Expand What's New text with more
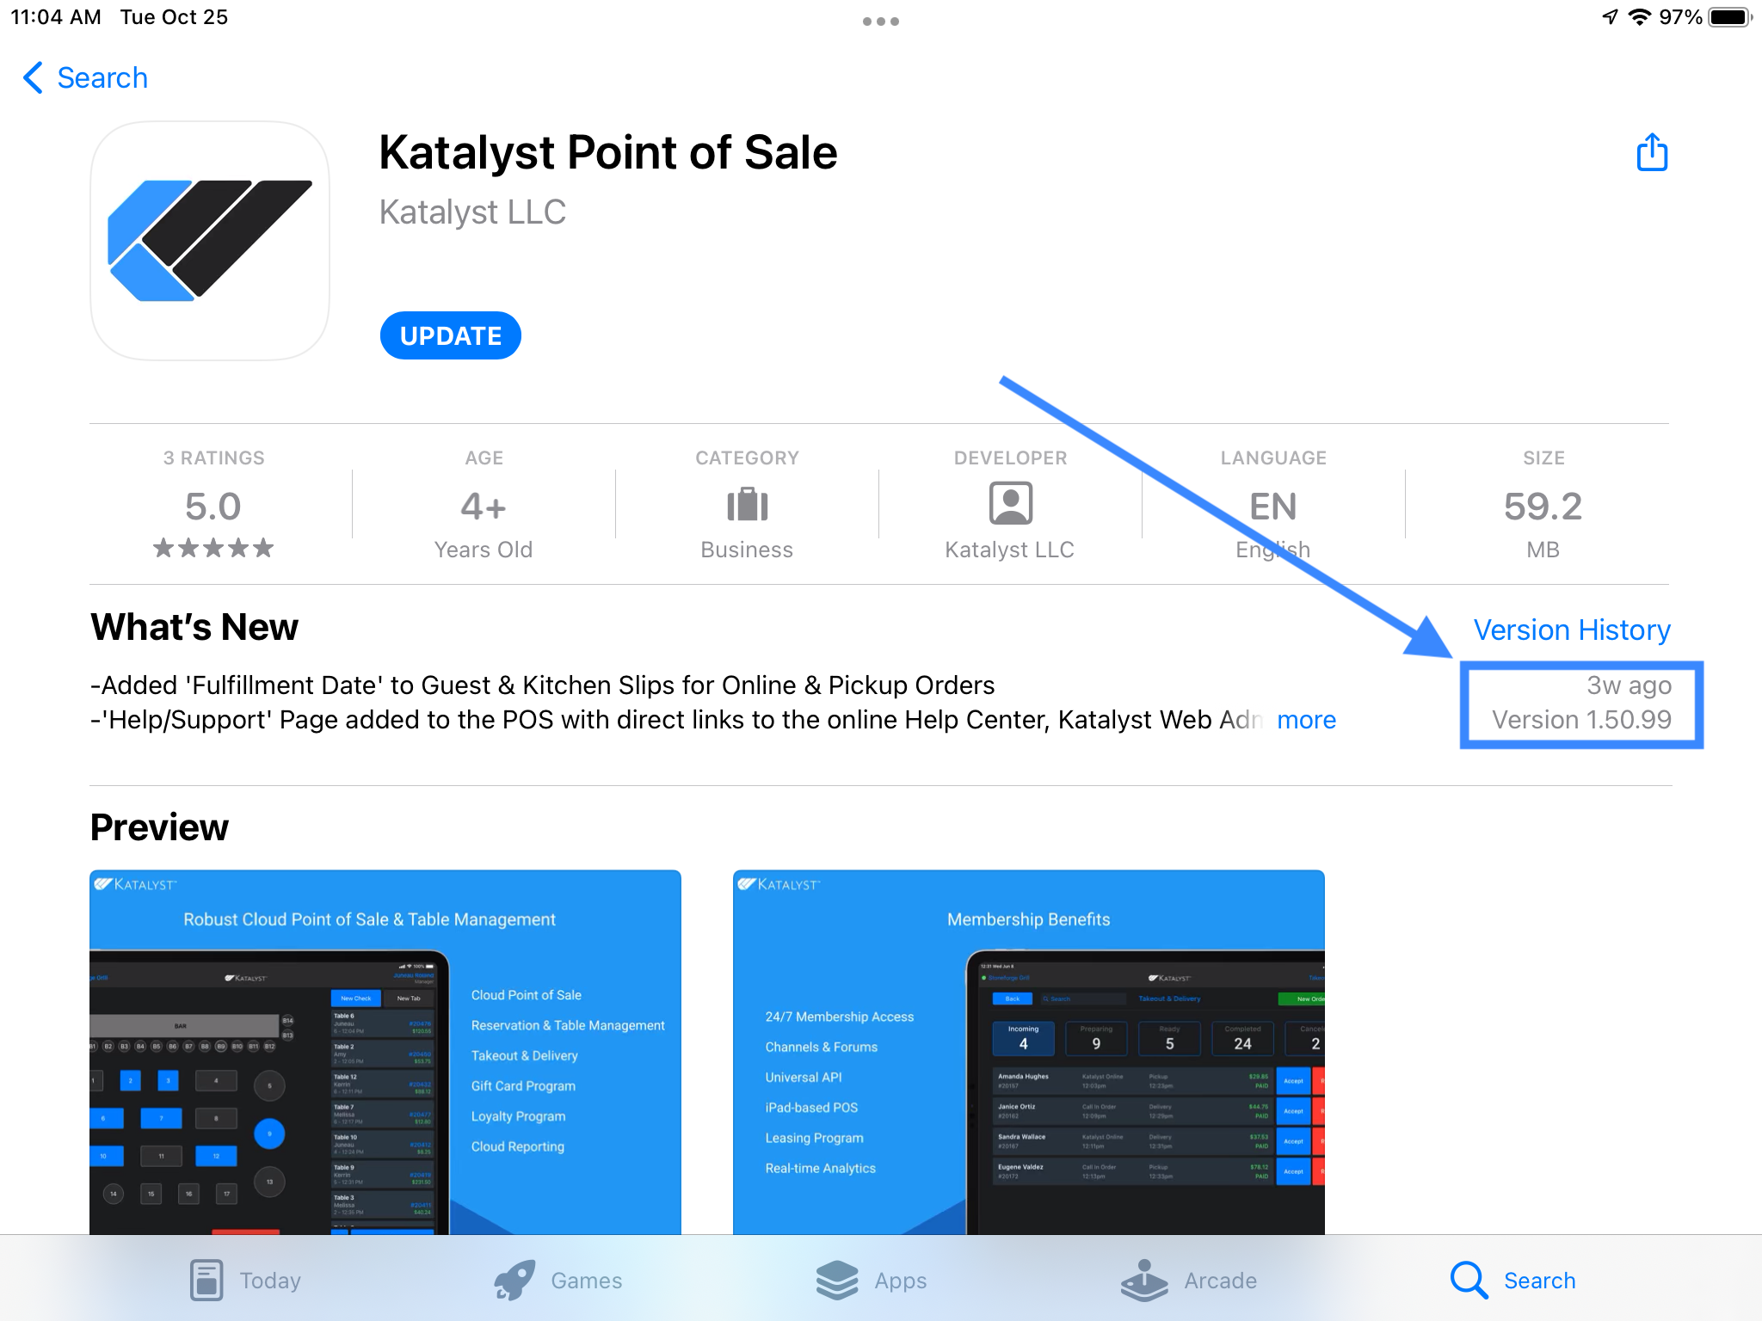Image resolution: width=1762 pixels, height=1321 pixels. point(1306,720)
